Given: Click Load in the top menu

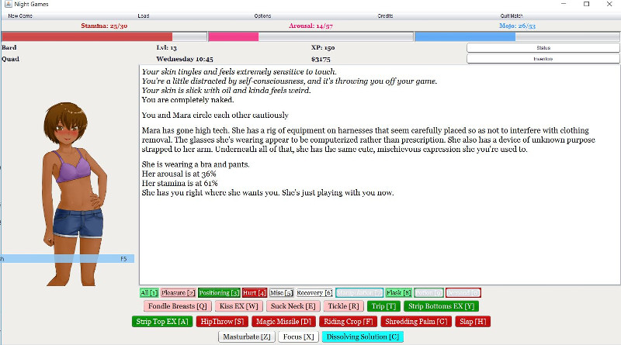Looking at the screenshot, I should click(144, 16).
